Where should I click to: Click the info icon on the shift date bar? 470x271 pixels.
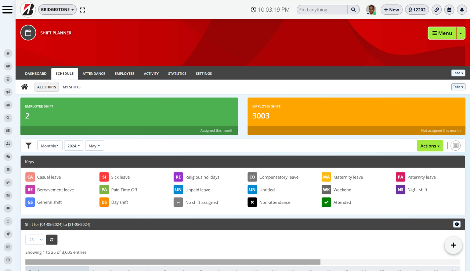pos(457,224)
